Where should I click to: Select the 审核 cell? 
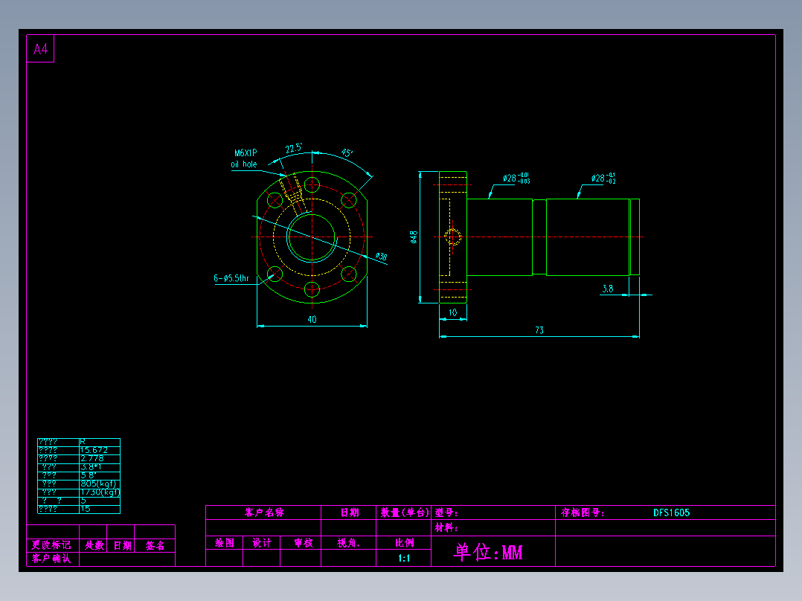click(x=301, y=543)
